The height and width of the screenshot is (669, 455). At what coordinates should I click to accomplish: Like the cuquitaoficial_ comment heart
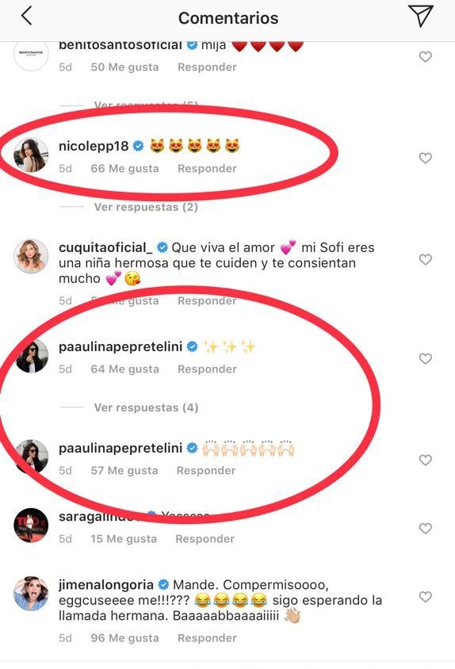[425, 259]
